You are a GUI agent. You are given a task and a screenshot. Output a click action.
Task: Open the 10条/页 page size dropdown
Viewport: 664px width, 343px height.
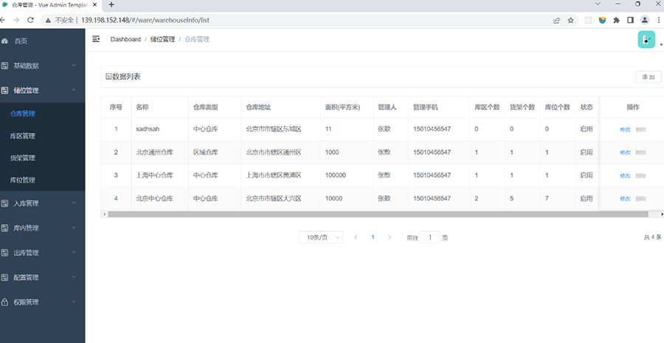321,237
